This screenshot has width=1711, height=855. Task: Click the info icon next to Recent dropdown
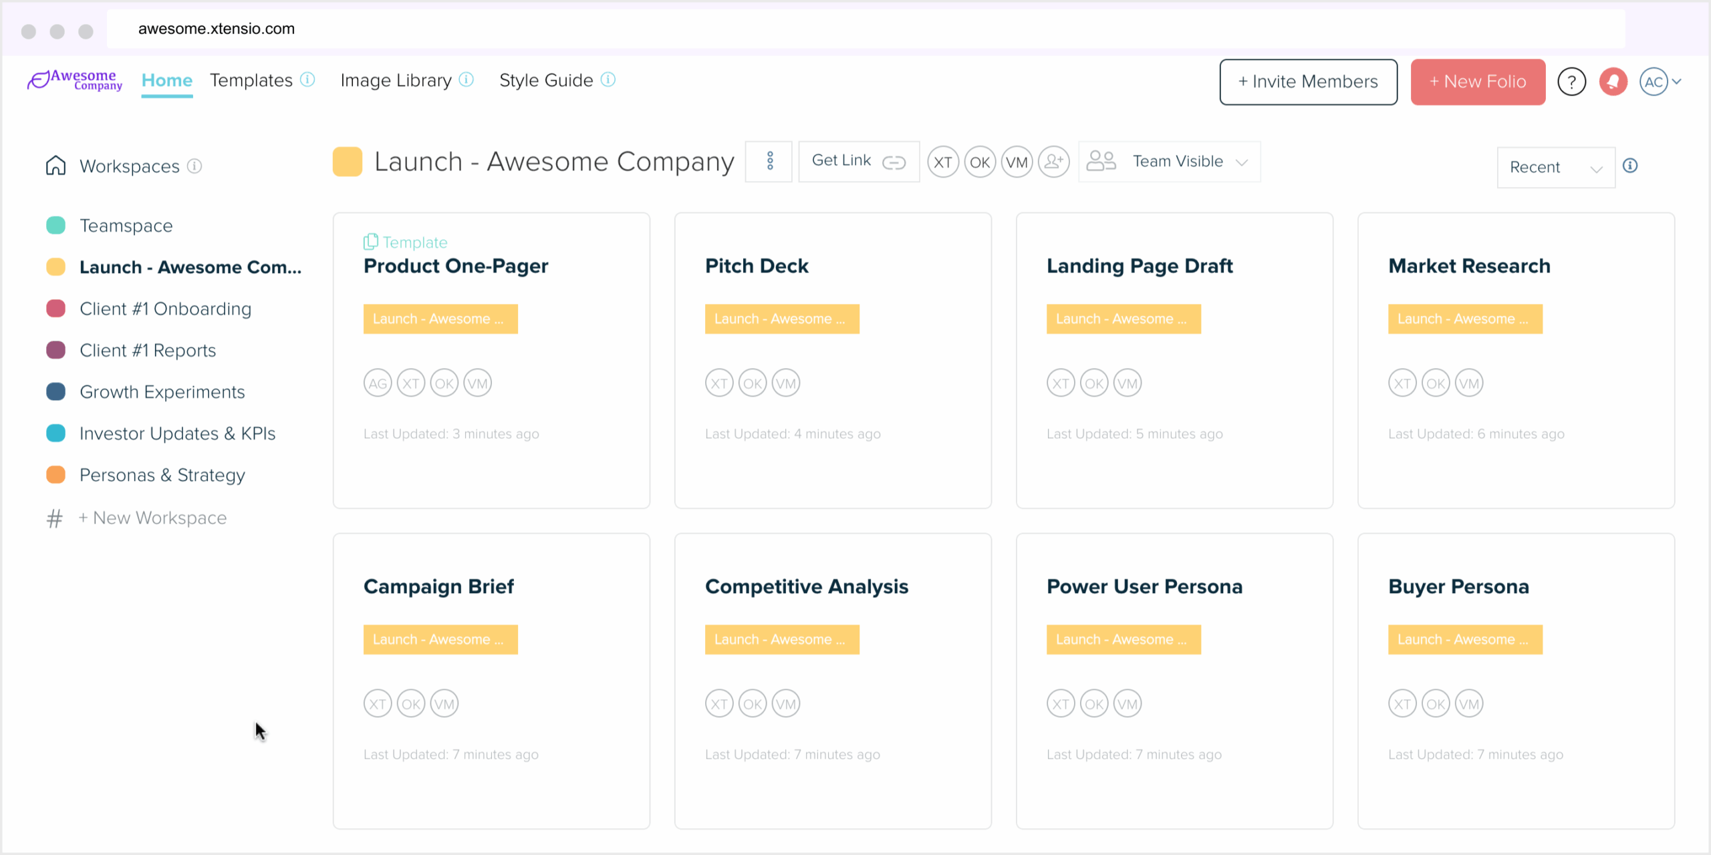click(1631, 166)
